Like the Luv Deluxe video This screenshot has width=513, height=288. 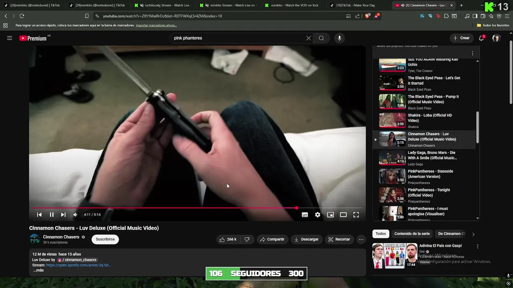click(228, 239)
